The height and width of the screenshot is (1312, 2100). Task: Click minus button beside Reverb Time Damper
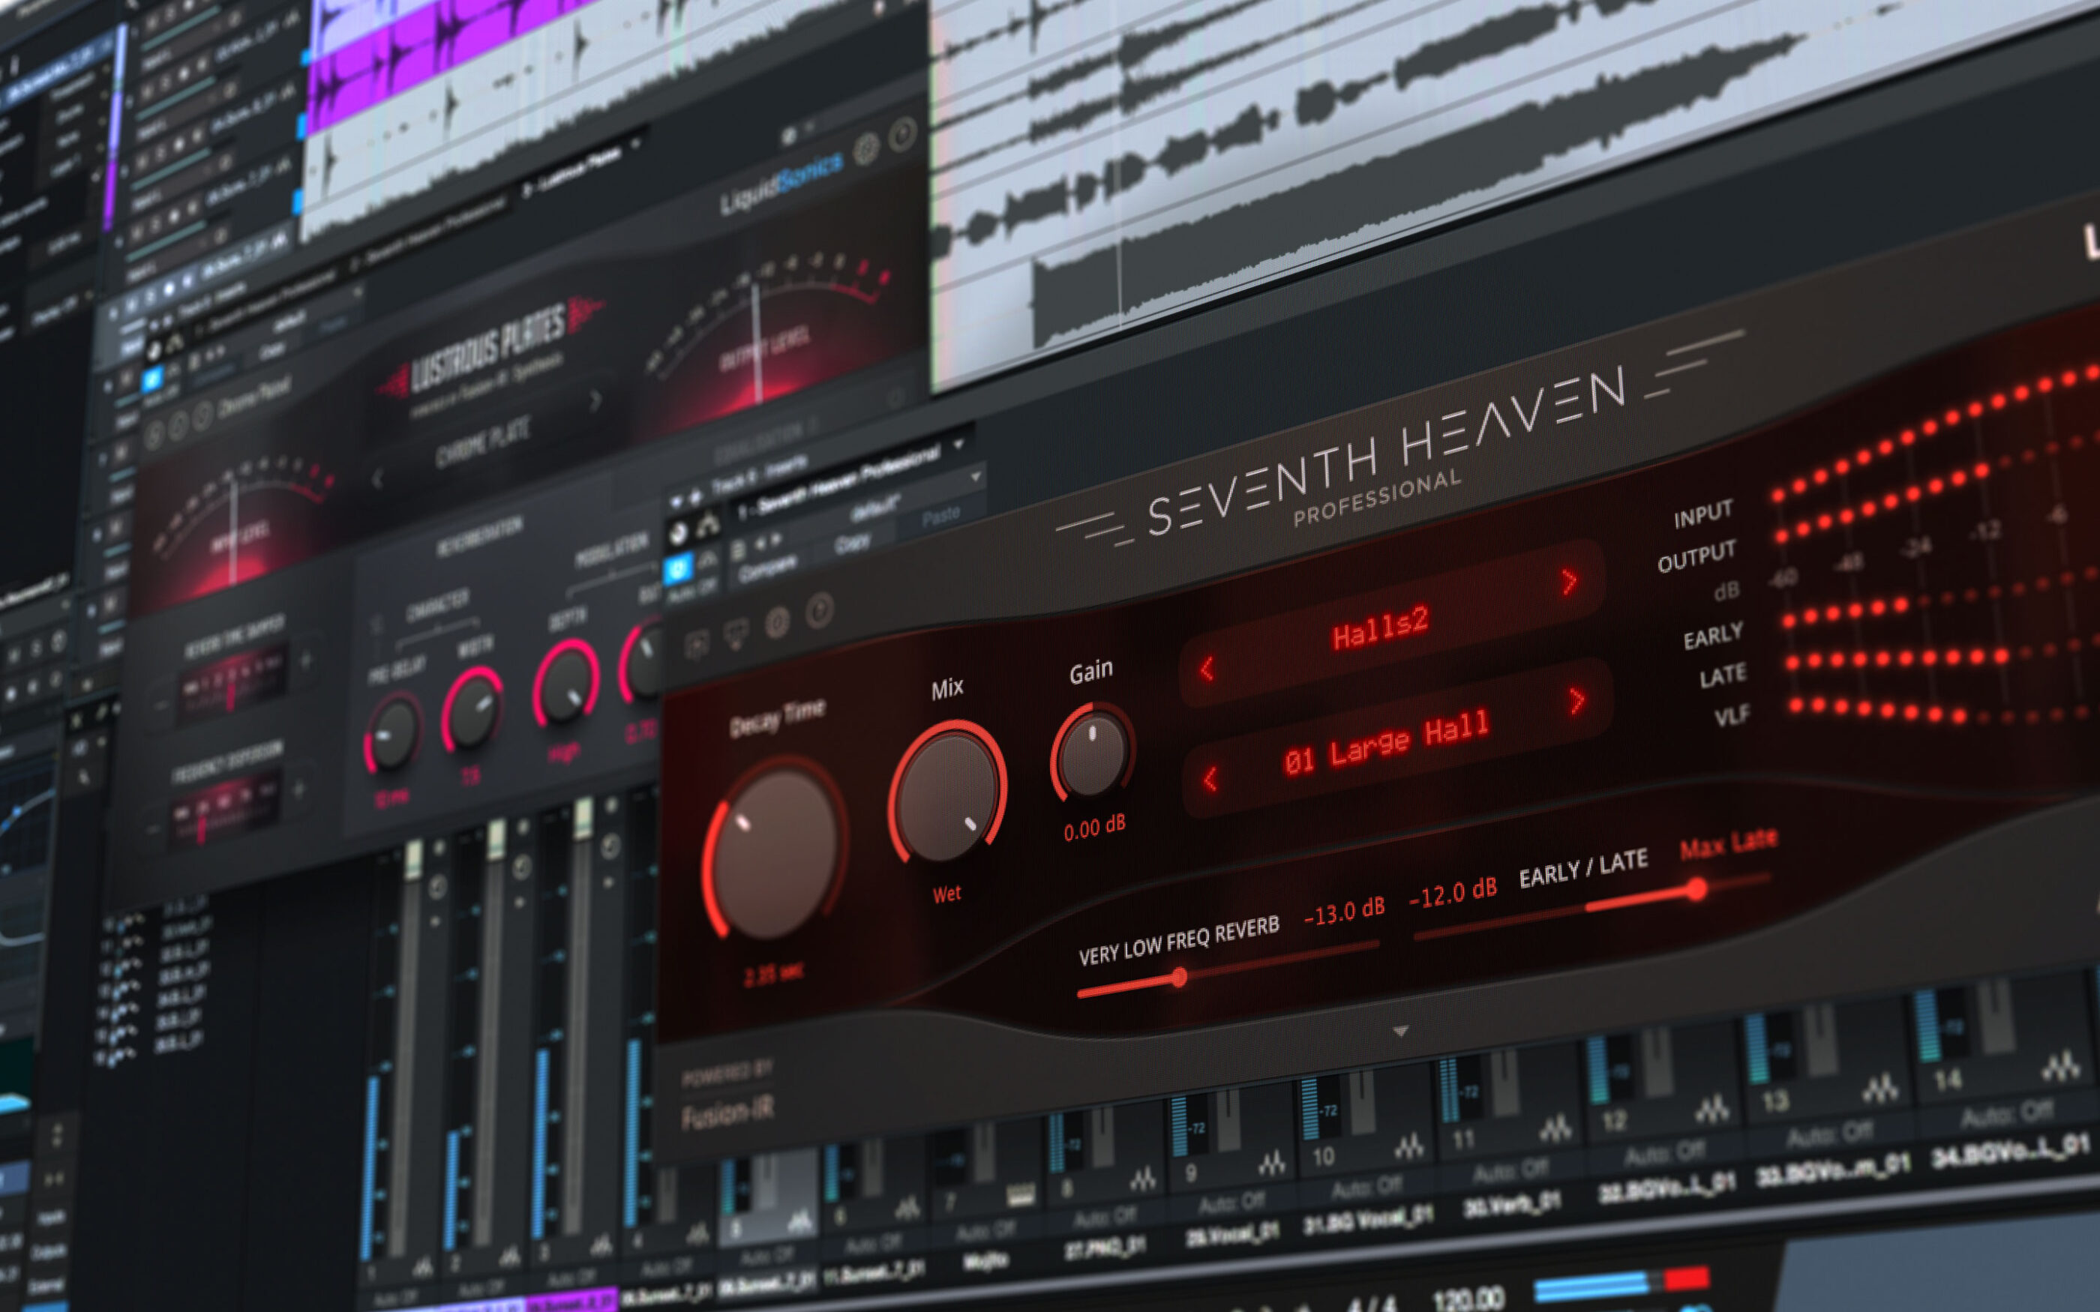coord(160,705)
